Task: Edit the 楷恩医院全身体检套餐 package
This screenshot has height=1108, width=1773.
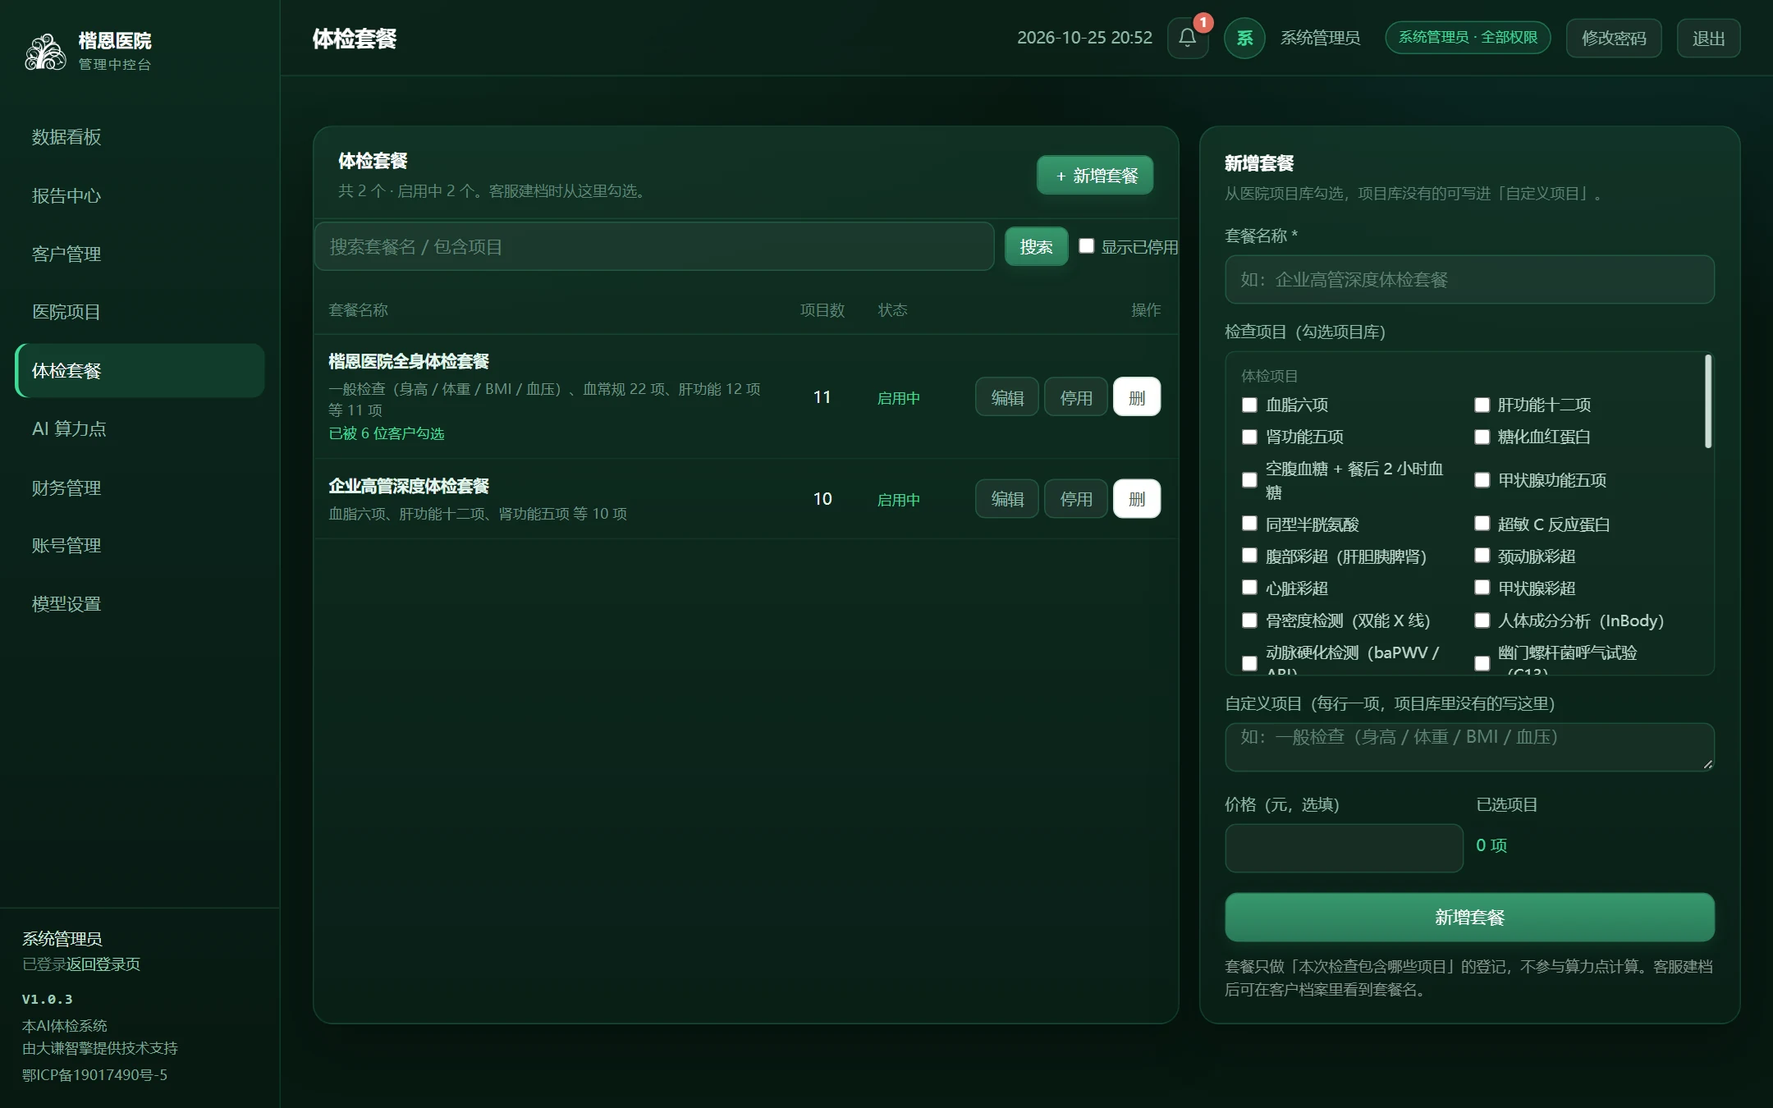Action: click(x=1007, y=397)
